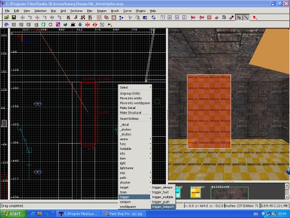
Task: Click texture browser scrollbar up arrow
Action: pyautogui.click(x=287, y=186)
